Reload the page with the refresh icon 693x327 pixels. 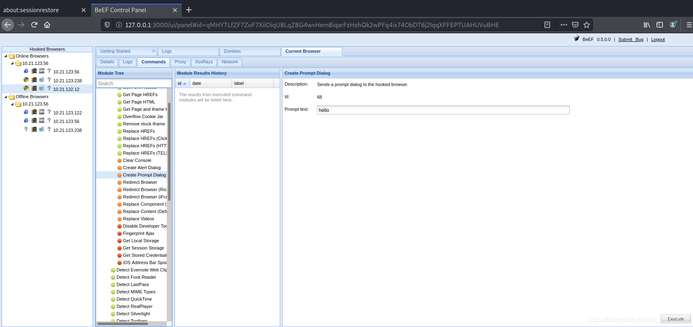pos(34,25)
